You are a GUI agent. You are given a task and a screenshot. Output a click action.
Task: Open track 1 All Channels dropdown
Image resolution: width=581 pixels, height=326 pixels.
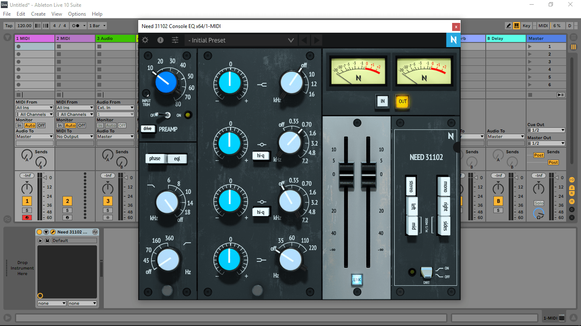click(34, 115)
